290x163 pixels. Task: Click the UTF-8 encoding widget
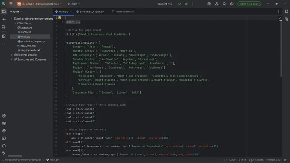(242, 160)
